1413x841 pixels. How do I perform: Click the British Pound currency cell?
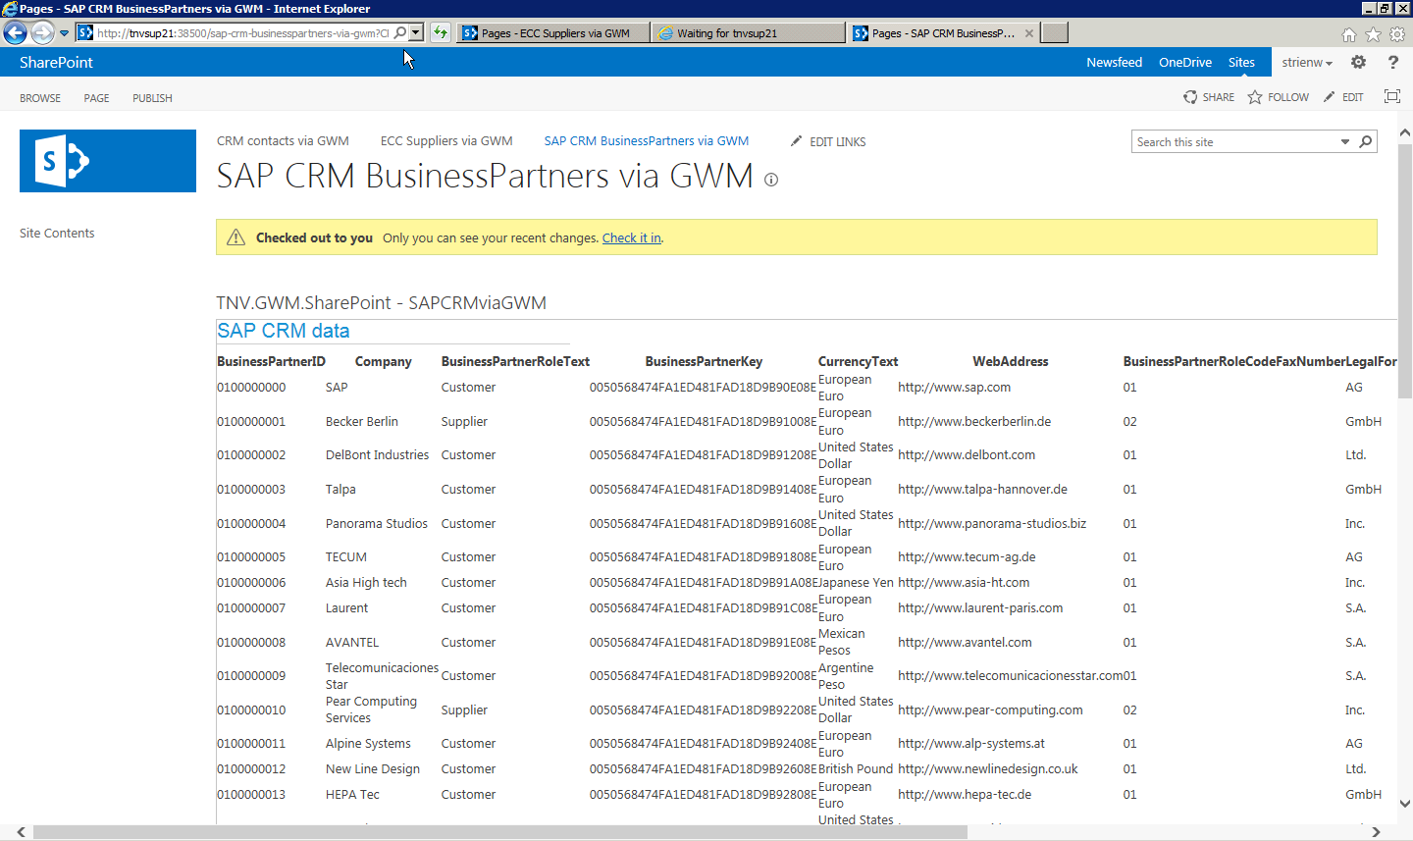856,769
